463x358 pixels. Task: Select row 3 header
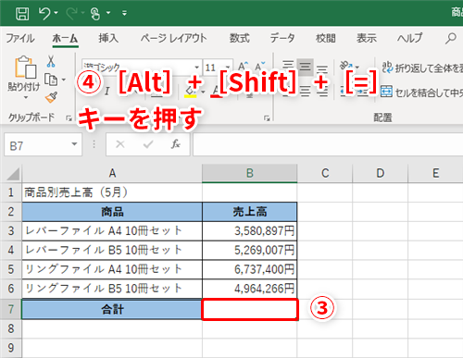(11, 230)
